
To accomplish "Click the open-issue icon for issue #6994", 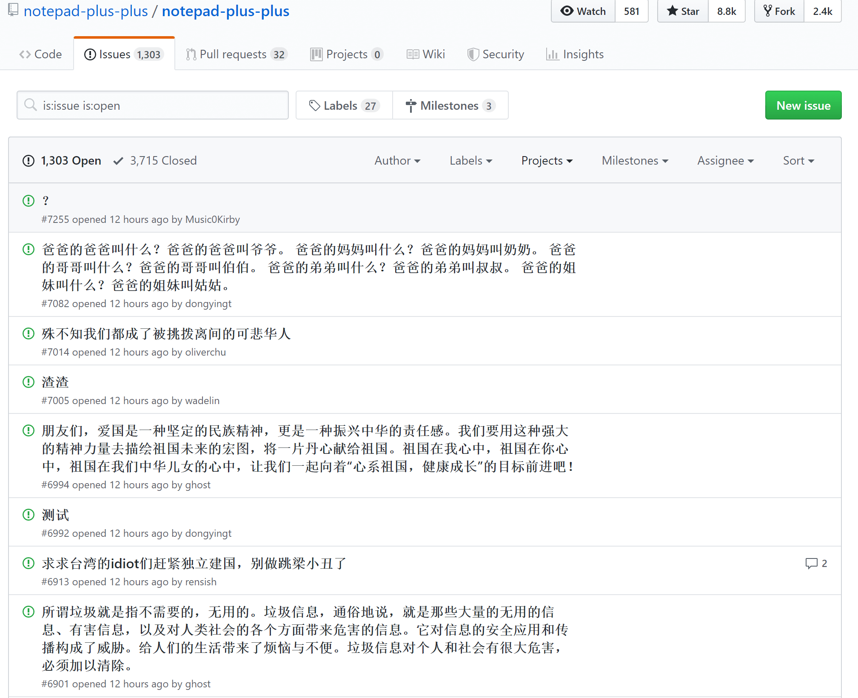I will pos(28,430).
